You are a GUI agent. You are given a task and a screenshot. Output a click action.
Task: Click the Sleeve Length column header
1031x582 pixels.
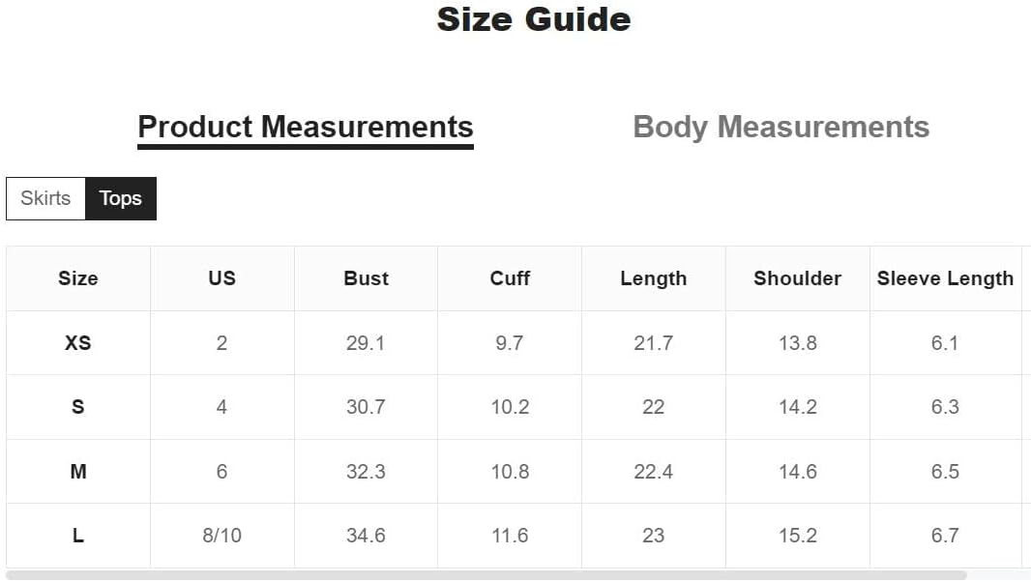point(945,278)
